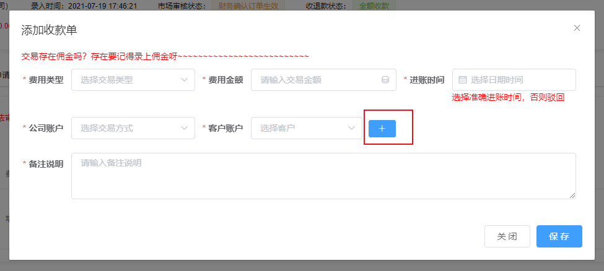Click the chevron arrow in 公司账户 select
The width and height of the screenshot is (604, 271).
tap(184, 128)
